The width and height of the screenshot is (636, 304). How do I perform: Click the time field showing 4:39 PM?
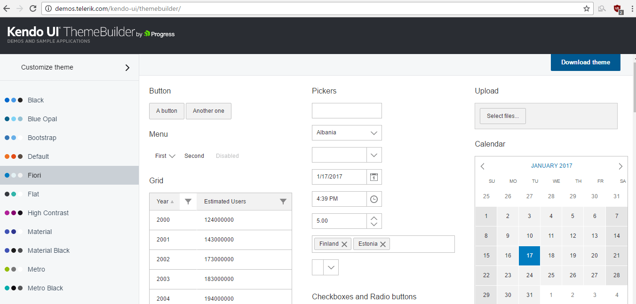tap(339, 199)
